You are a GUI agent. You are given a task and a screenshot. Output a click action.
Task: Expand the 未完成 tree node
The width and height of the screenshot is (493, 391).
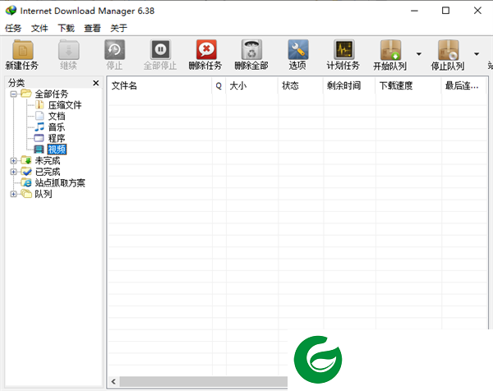tap(13, 161)
